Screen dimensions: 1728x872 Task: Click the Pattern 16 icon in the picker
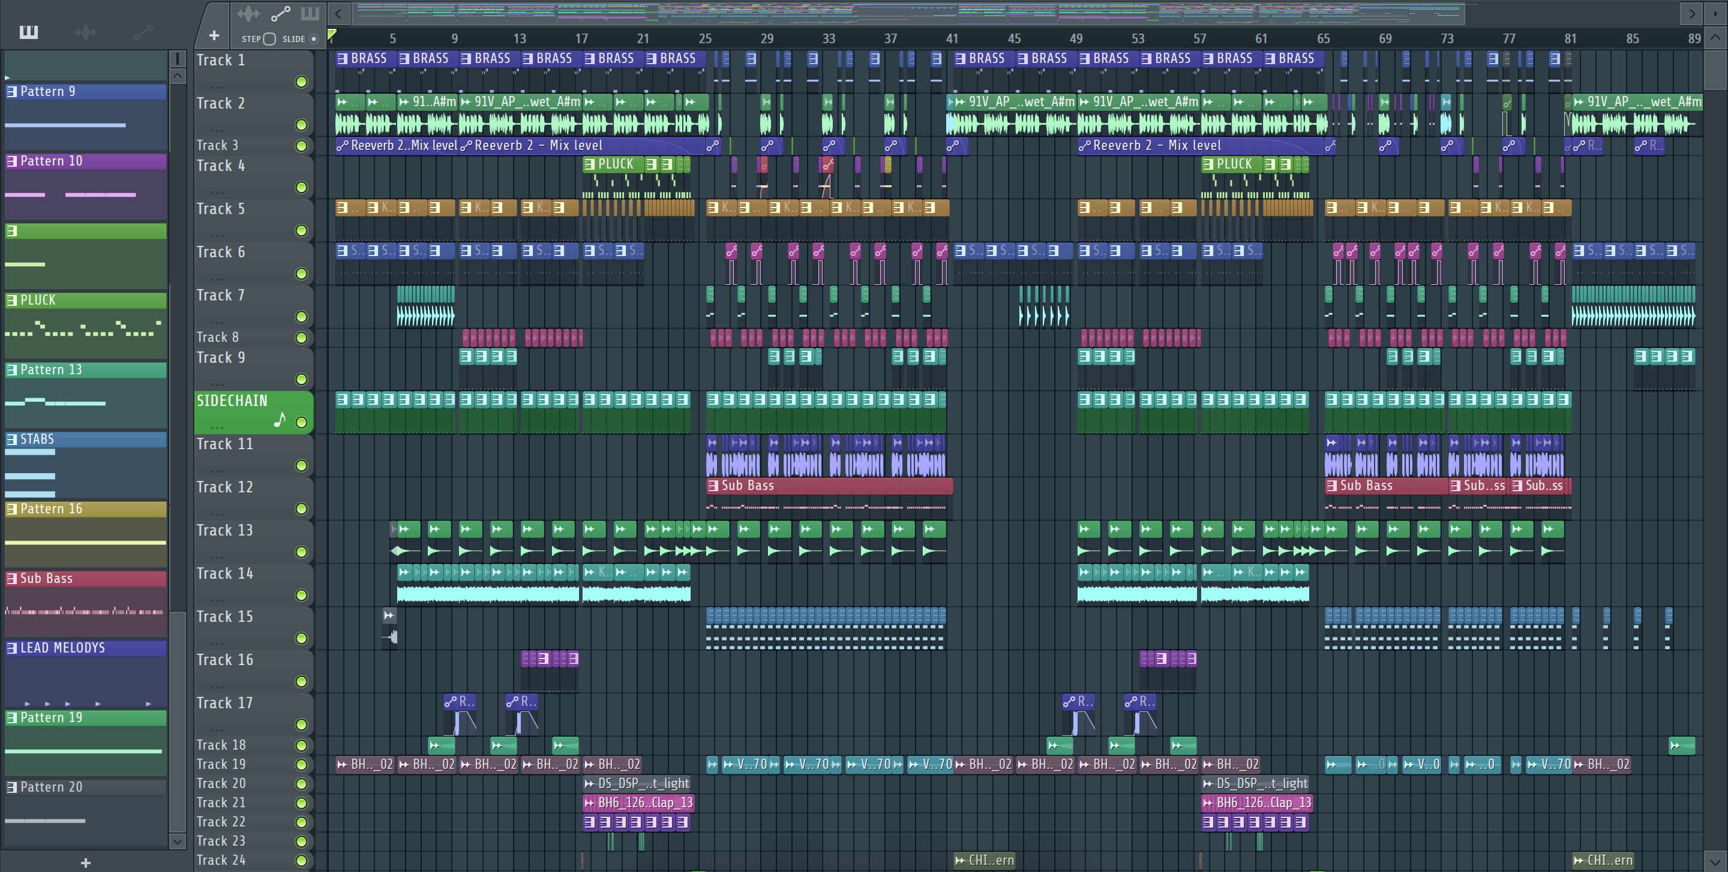point(11,509)
